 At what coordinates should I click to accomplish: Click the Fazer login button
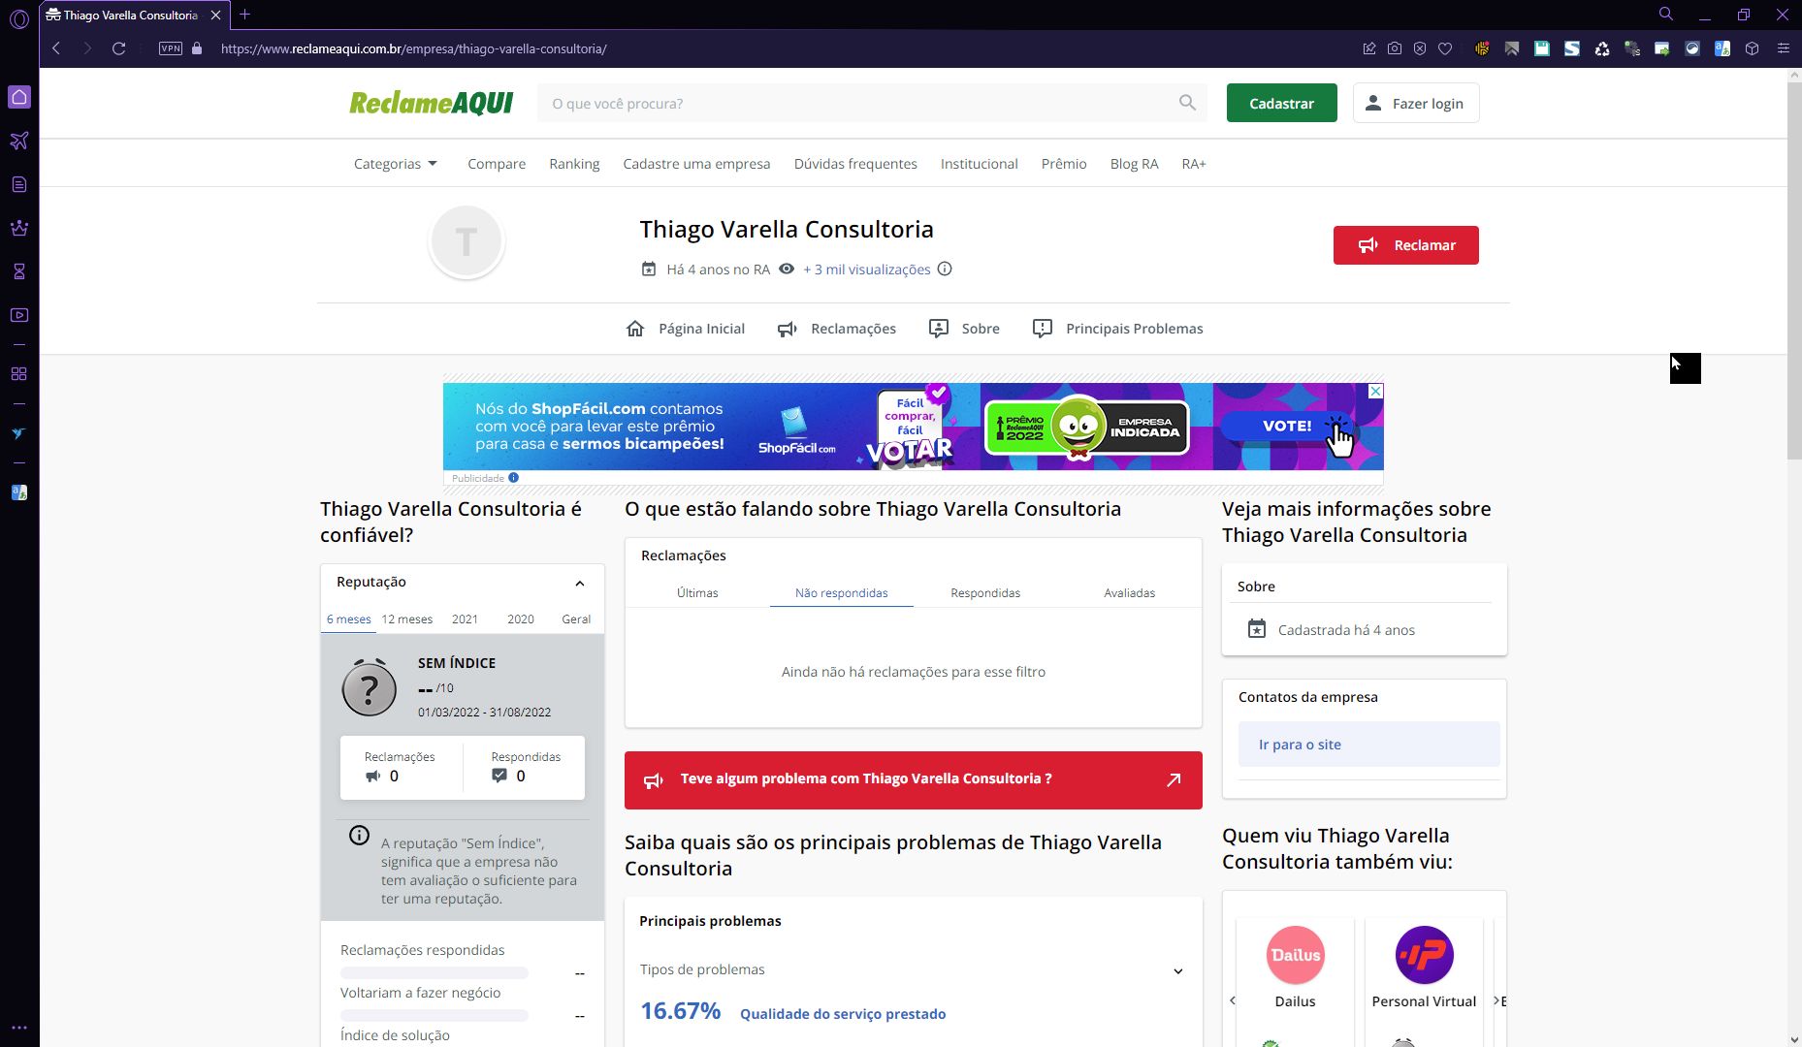click(x=1416, y=104)
